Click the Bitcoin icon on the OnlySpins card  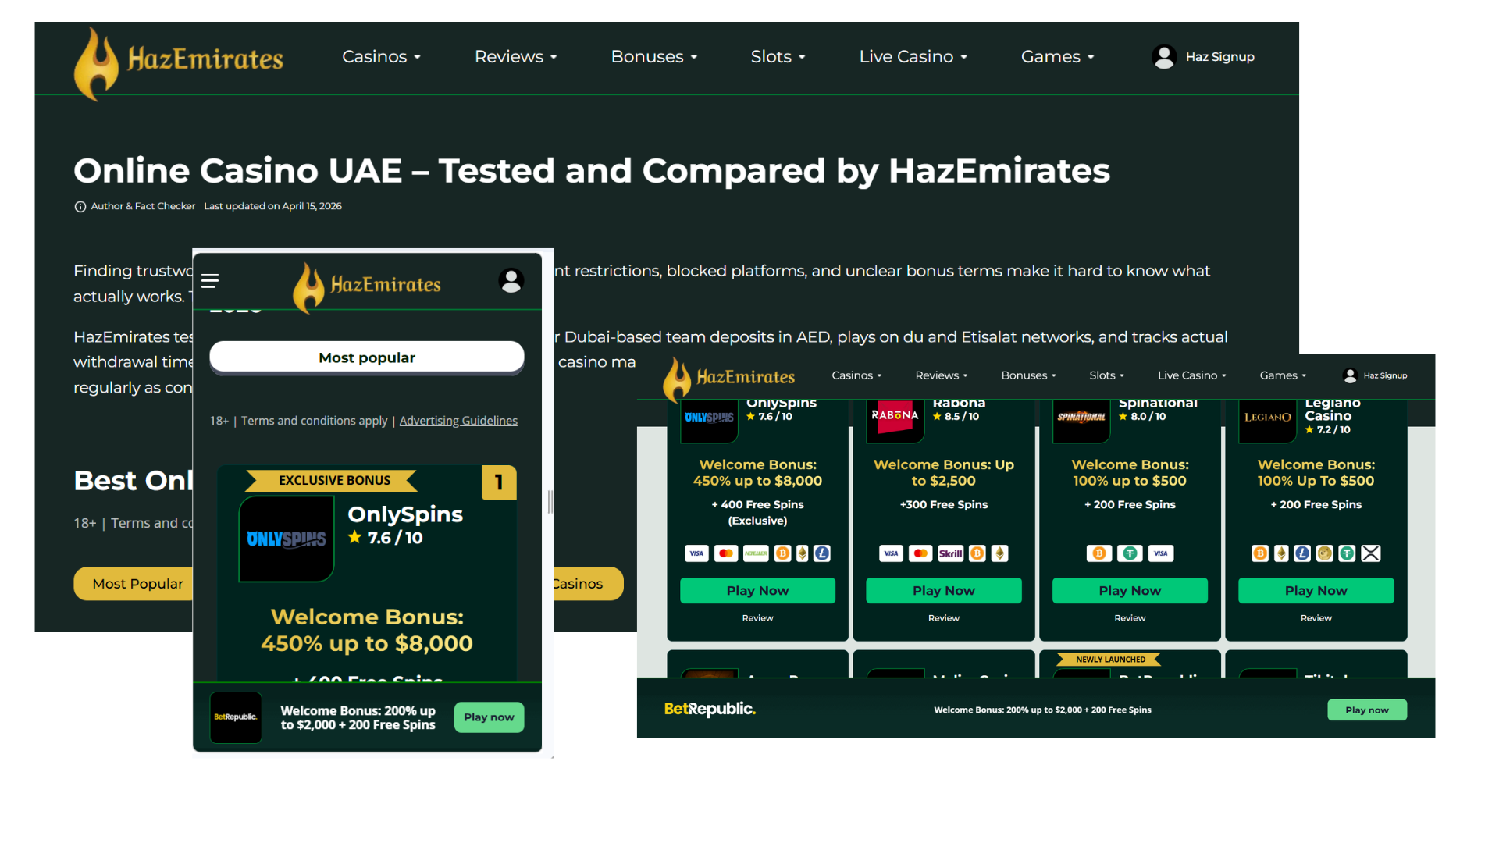point(782,553)
